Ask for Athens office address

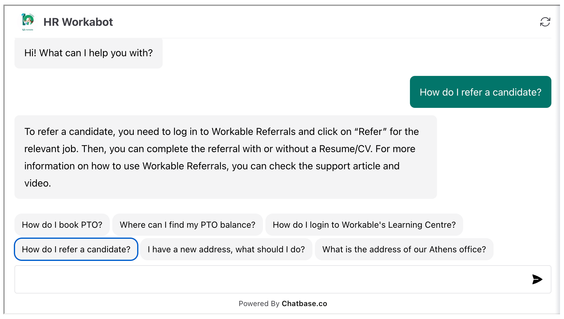(x=404, y=249)
